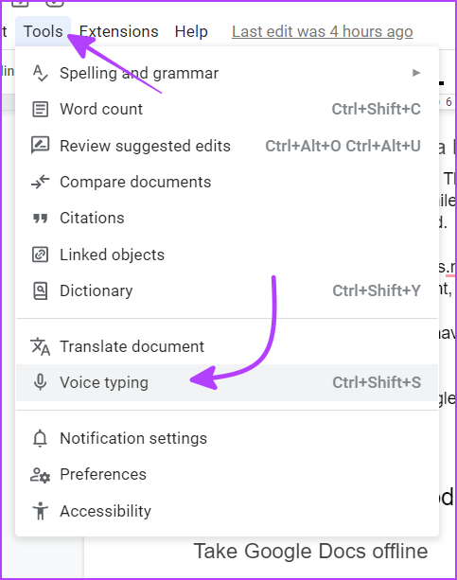Viewport: 457px width, 580px height.
Task: Open the 'Last edit was 4 hours ago' link
Action: (323, 31)
